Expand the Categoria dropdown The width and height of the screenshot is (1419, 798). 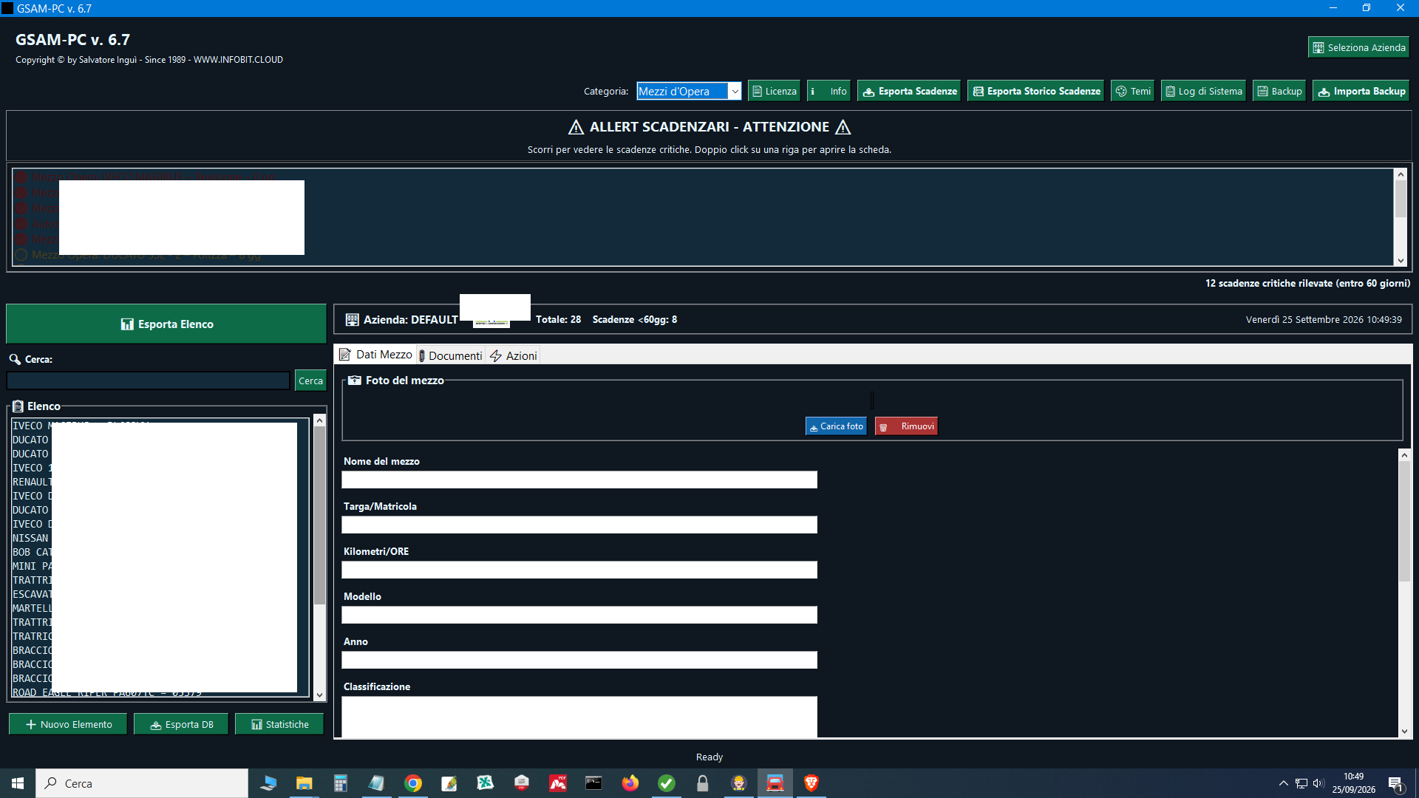tap(735, 91)
